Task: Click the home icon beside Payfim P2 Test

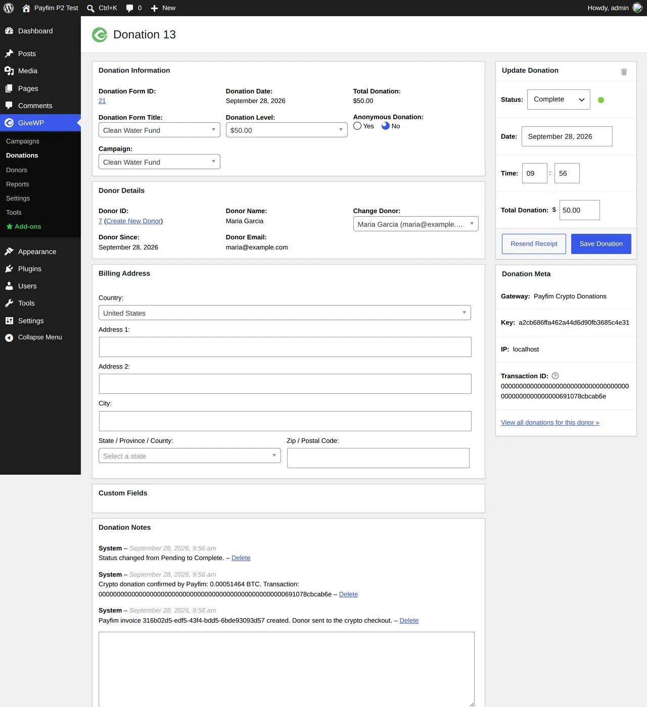Action: tap(26, 8)
